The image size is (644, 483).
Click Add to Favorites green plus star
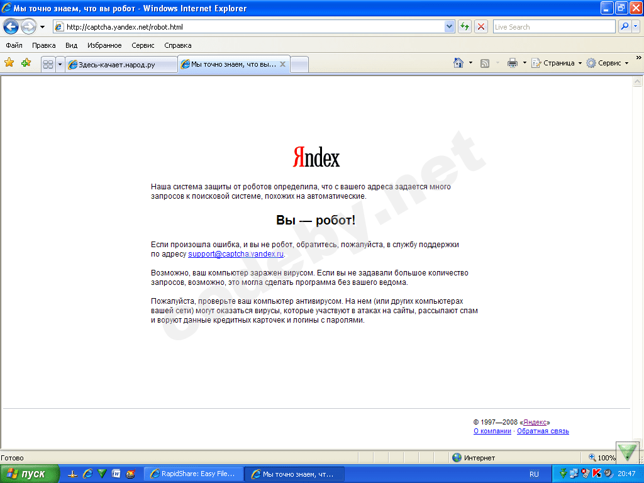26,63
